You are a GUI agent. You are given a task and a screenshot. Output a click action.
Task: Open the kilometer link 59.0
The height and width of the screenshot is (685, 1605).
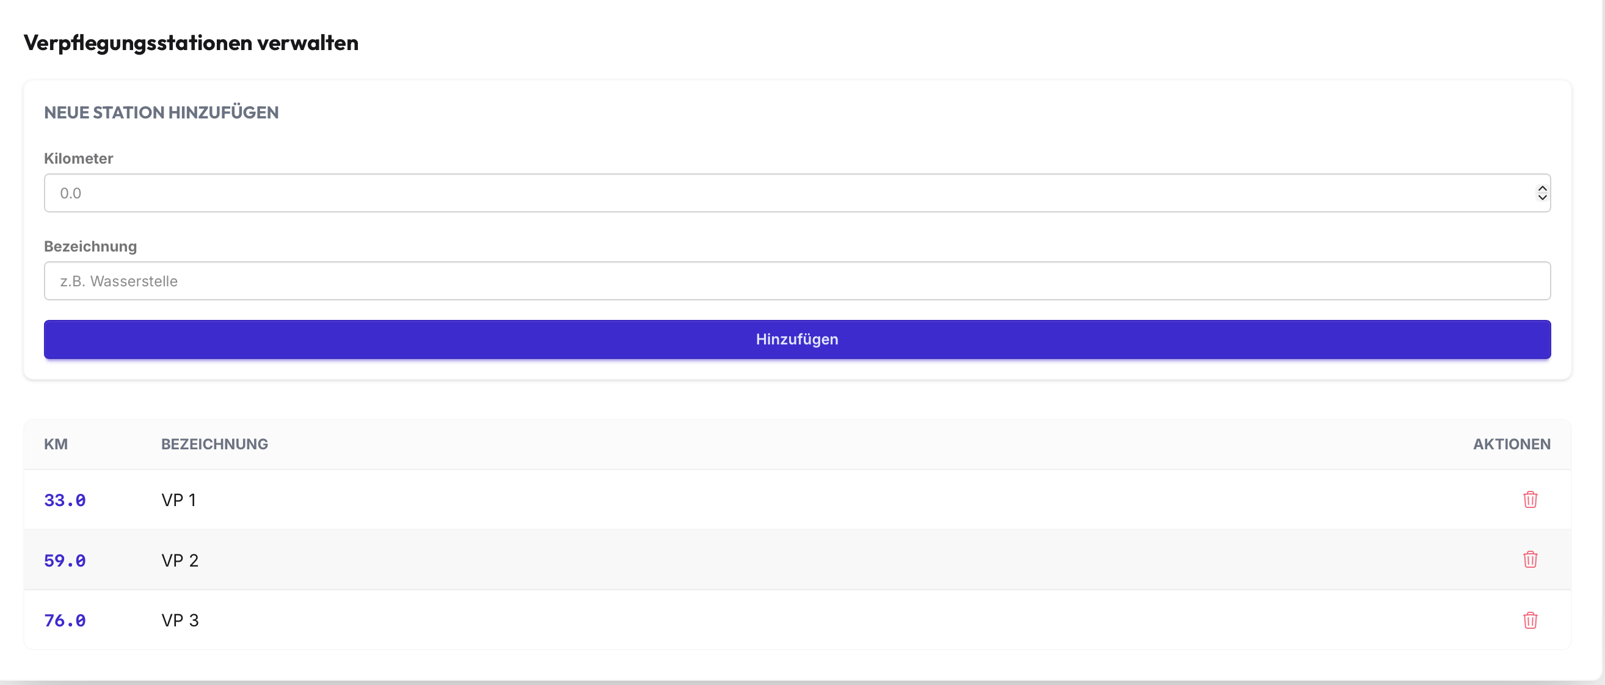(x=65, y=559)
